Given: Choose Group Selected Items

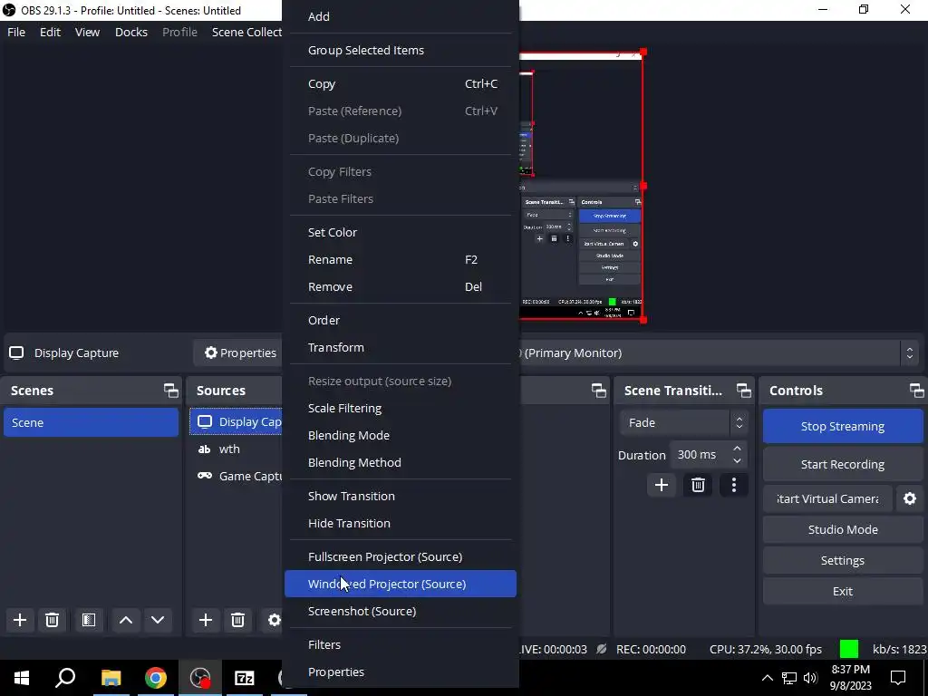Looking at the screenshot, I should pos(400,51).
